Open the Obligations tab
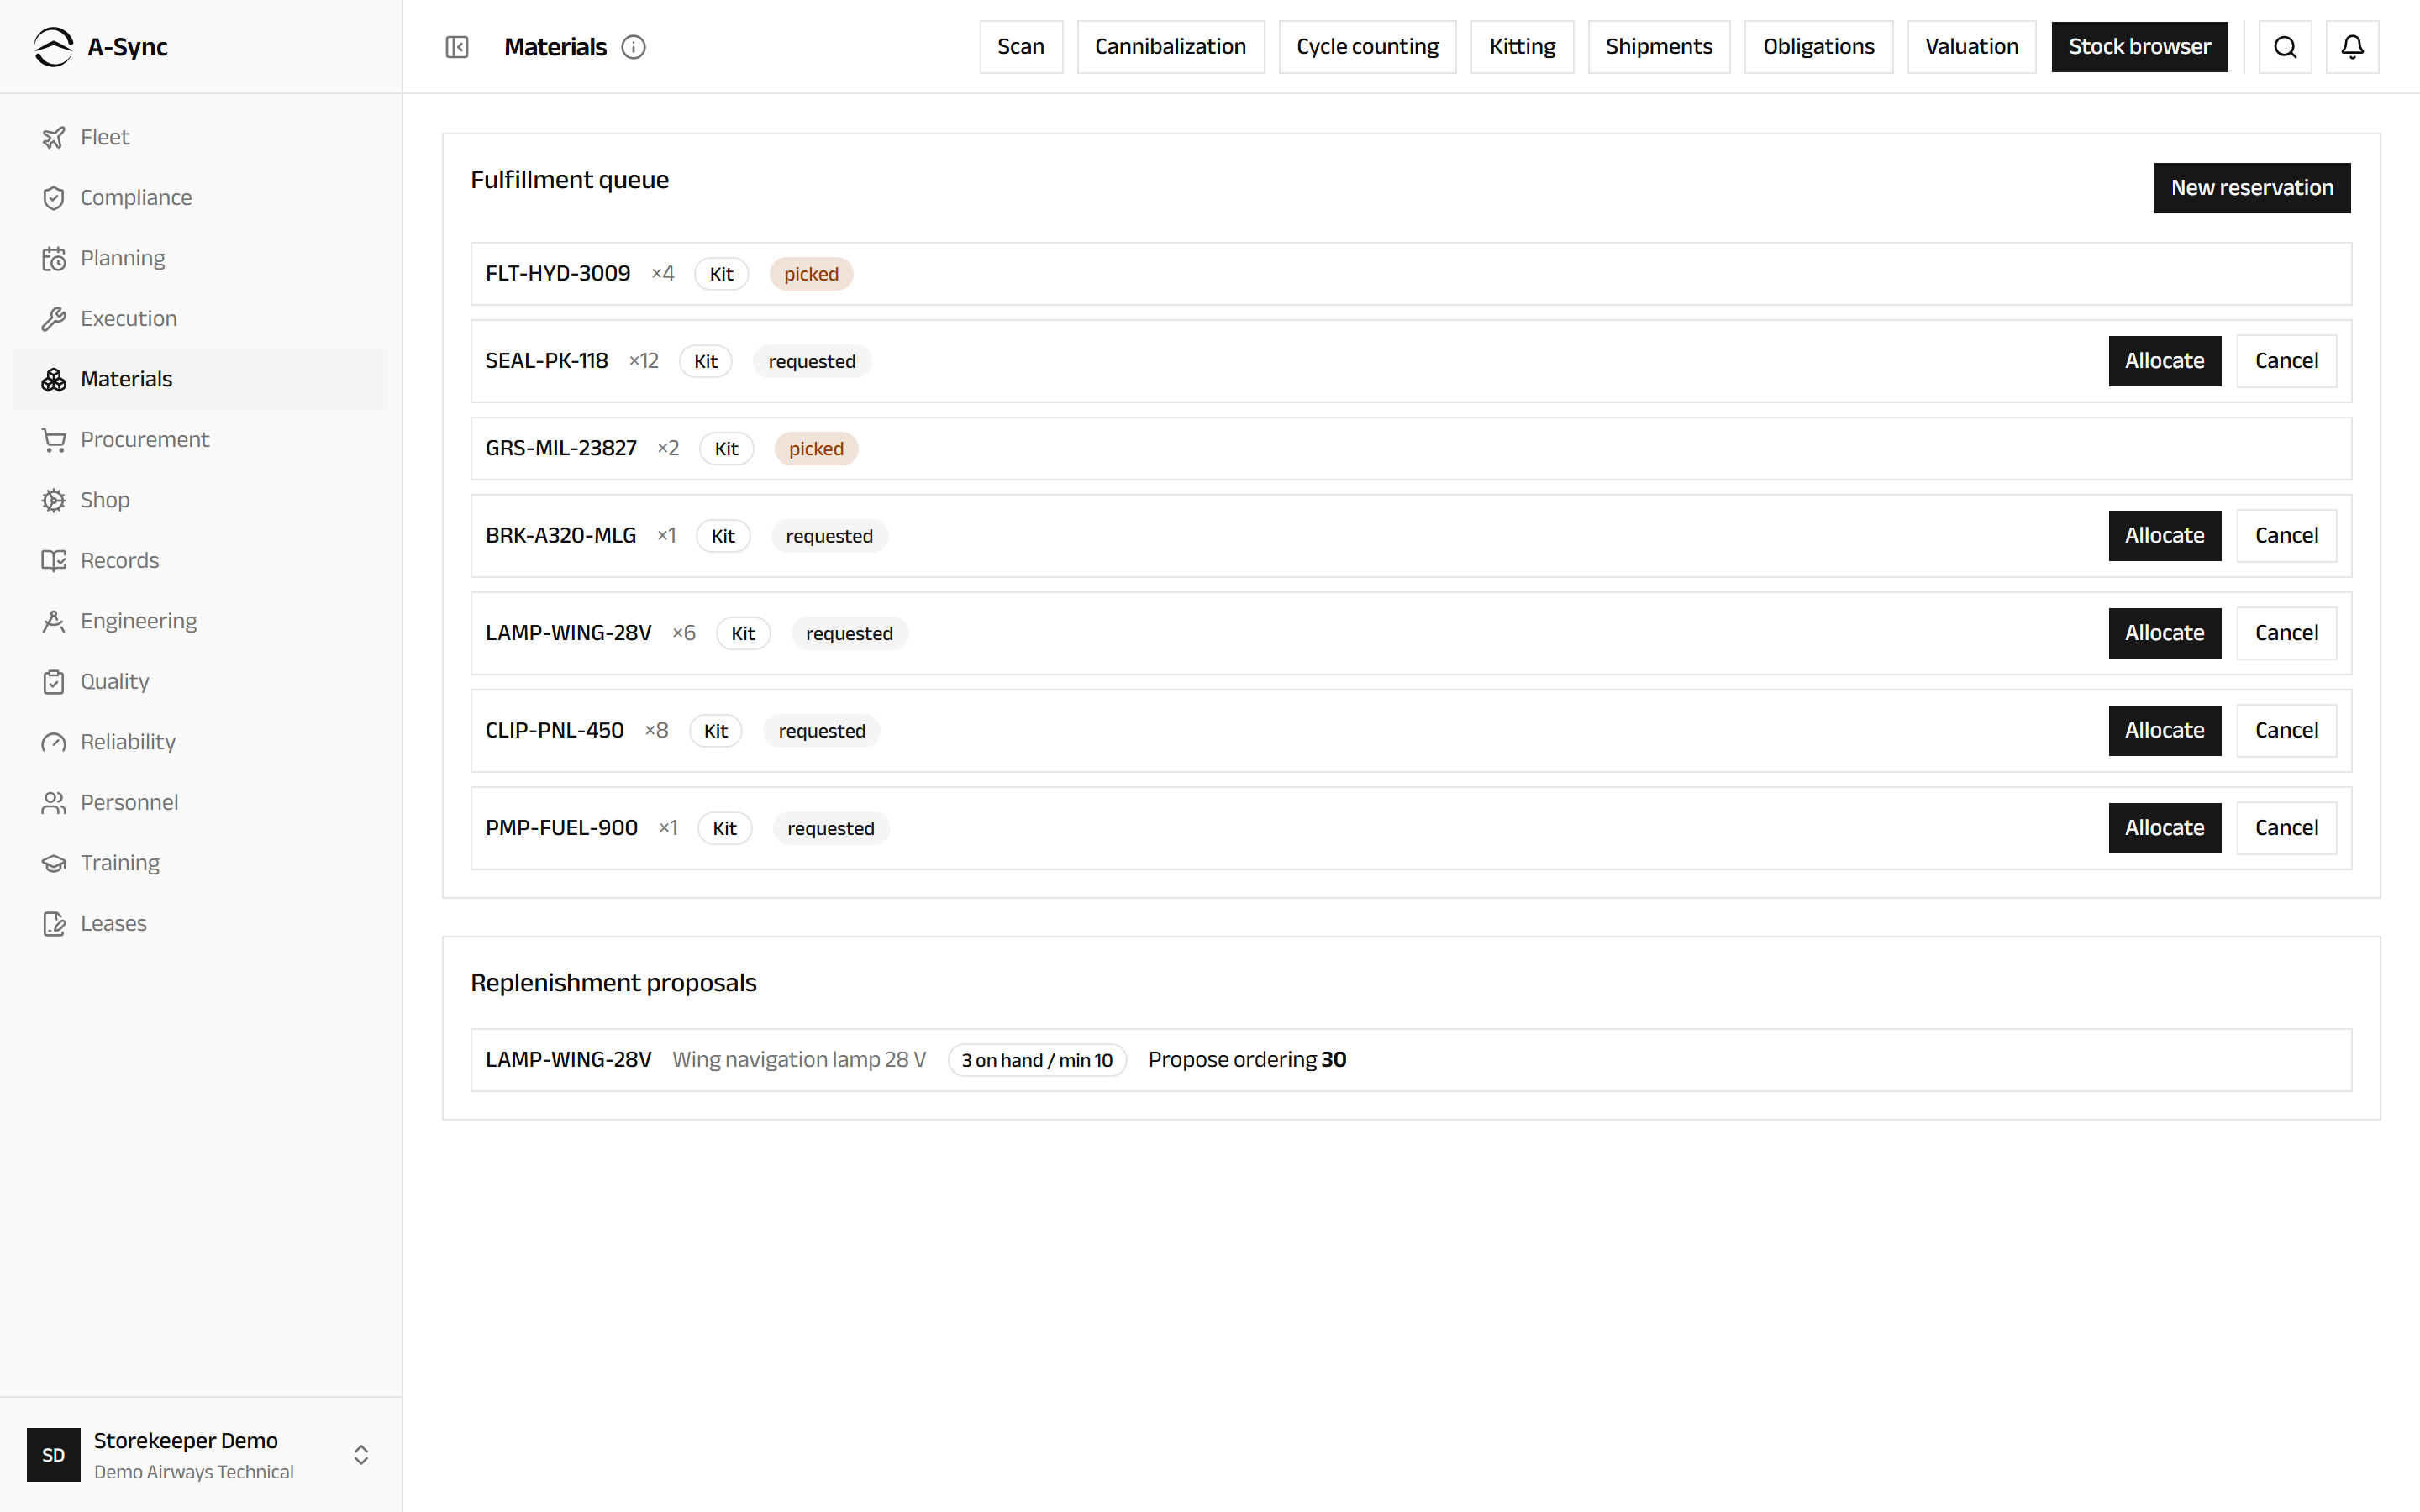Viewport: 2420px width, 1512px height. [1818, 47]
